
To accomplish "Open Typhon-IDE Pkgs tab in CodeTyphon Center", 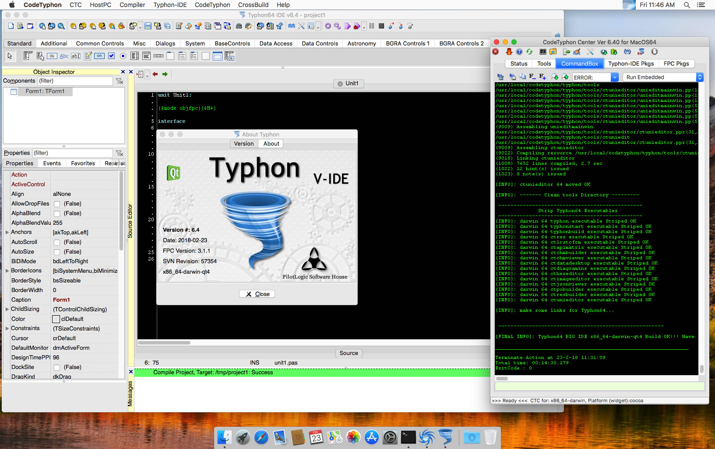I will tap(631, 63).
